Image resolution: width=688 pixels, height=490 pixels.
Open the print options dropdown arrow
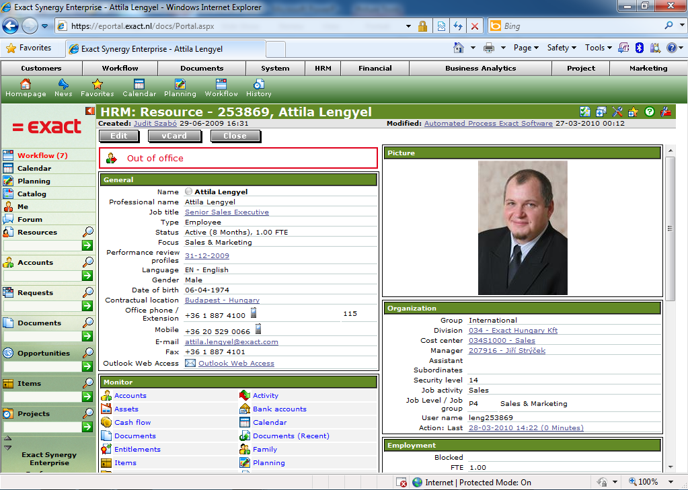click(503, 48)
